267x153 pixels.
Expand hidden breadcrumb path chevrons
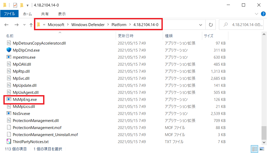click(x=44, y=25)
